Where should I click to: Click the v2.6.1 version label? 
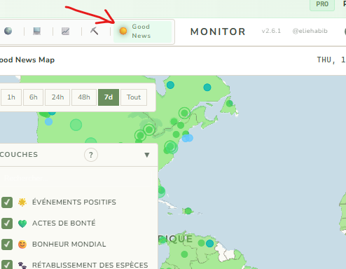point(271,31)
